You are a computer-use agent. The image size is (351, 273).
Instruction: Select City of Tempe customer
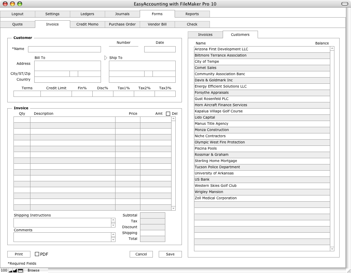tap(262, 62)
